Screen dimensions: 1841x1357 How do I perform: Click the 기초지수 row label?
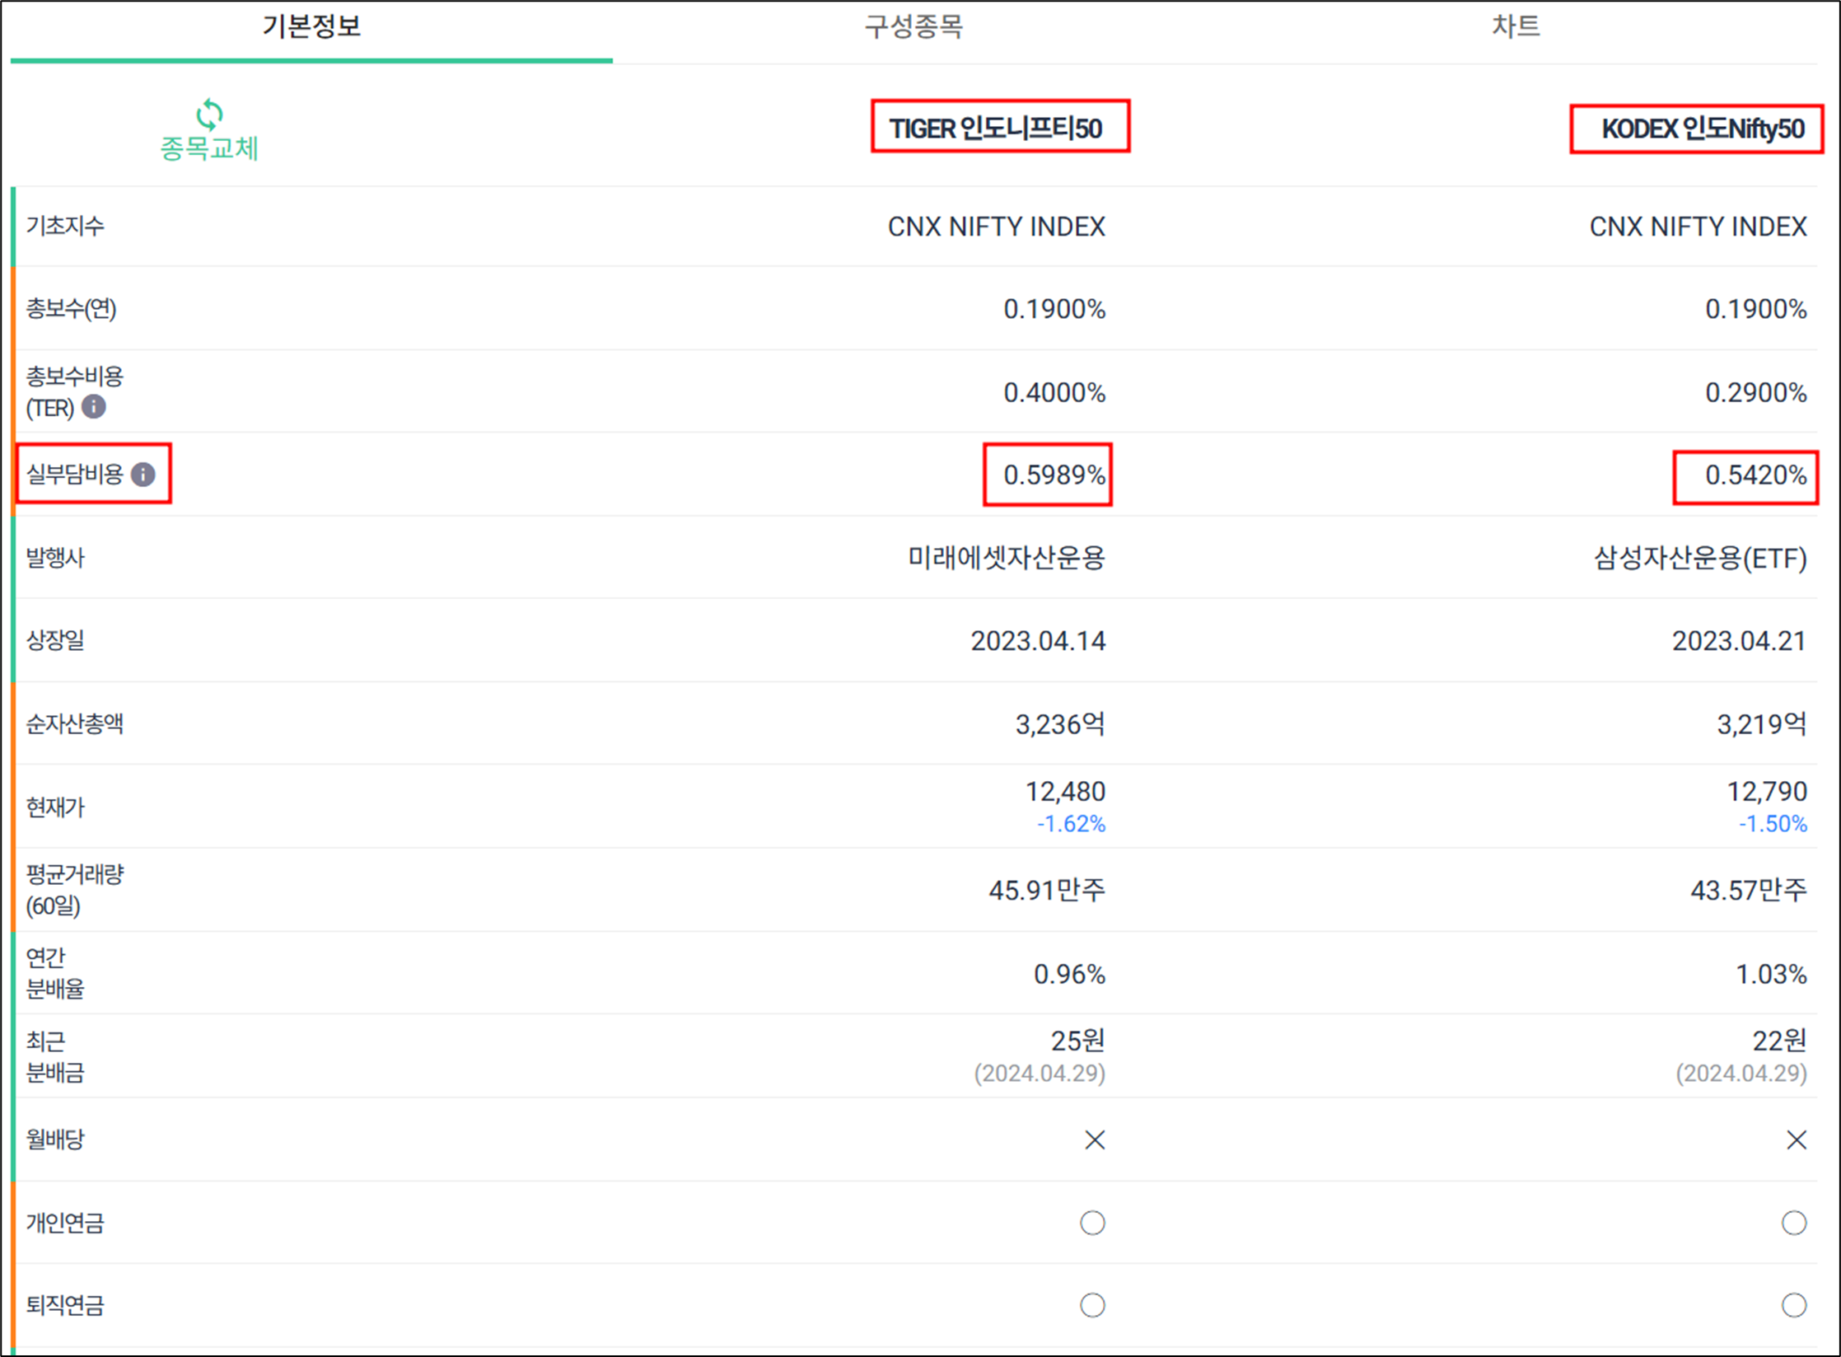(65, 226)
